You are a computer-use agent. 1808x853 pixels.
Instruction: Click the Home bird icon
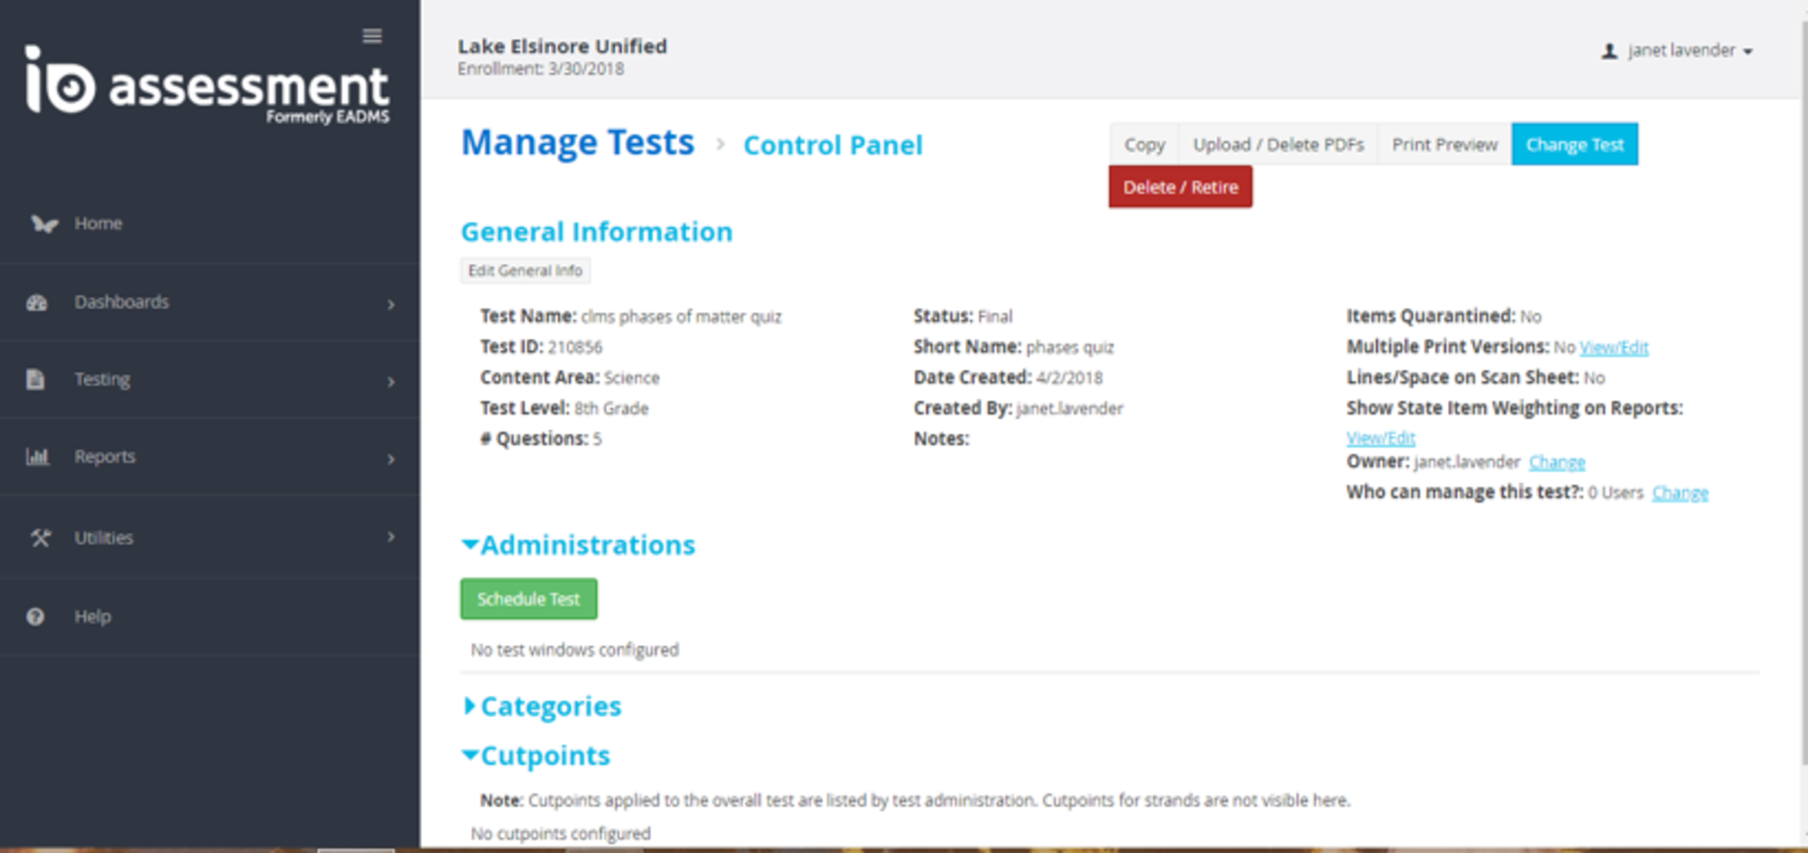tap(43, 224)
